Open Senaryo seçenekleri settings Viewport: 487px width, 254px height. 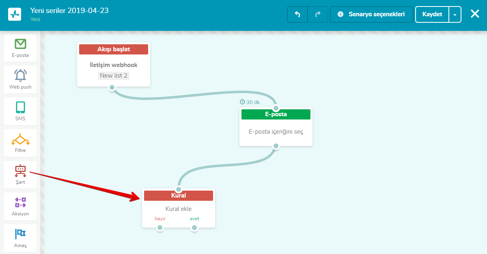coord(372,14)
